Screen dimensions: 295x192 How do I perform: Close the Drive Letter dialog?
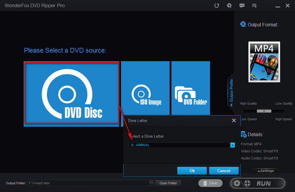[234, 120]
